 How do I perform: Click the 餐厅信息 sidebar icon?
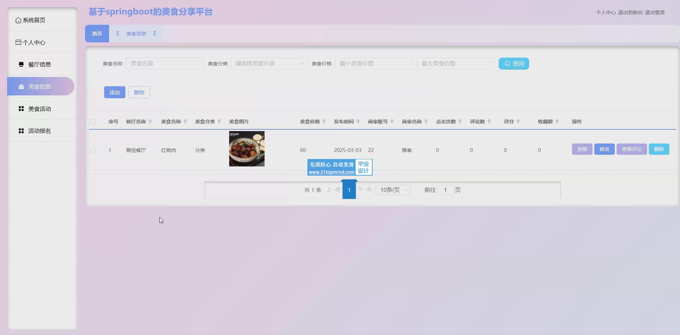click(21, 64)
